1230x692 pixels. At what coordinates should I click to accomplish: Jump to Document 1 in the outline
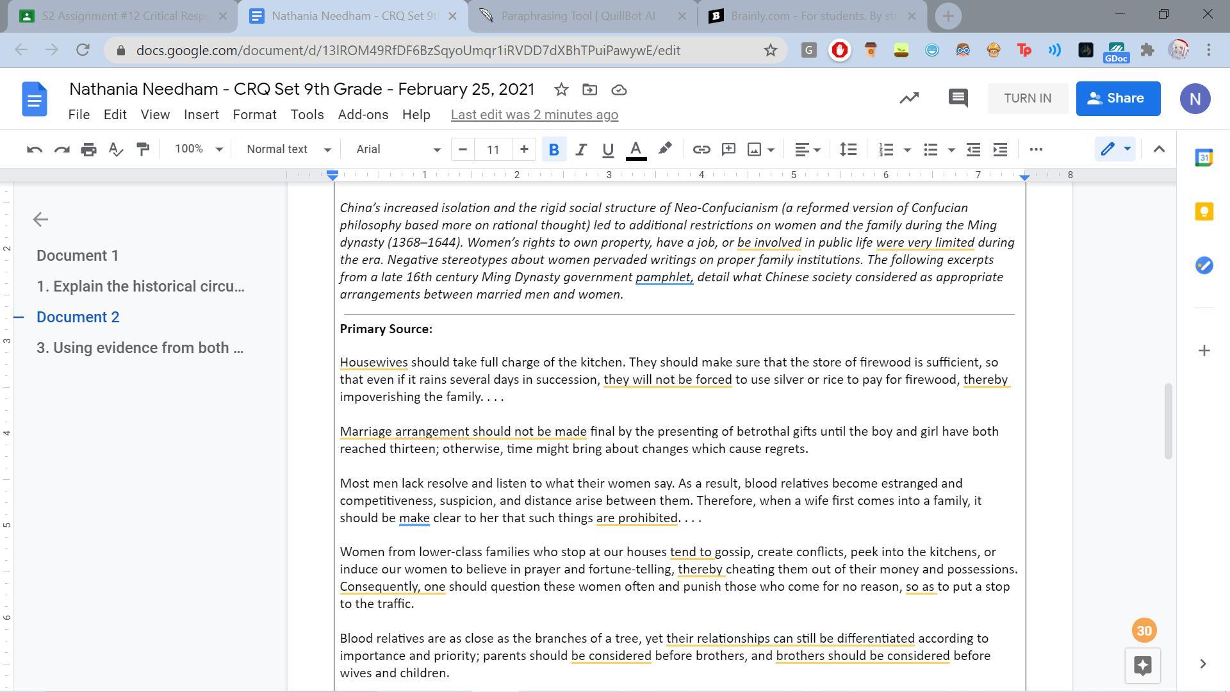click(x=78, y=256)
